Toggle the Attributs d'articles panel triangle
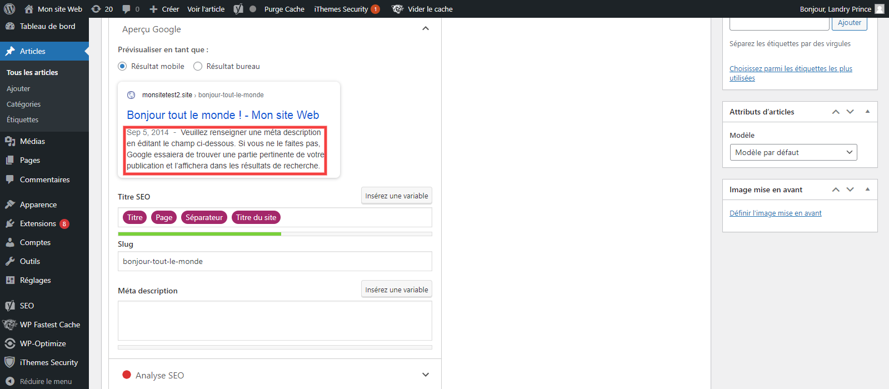The image size is (889, 389). pos(867,112)
